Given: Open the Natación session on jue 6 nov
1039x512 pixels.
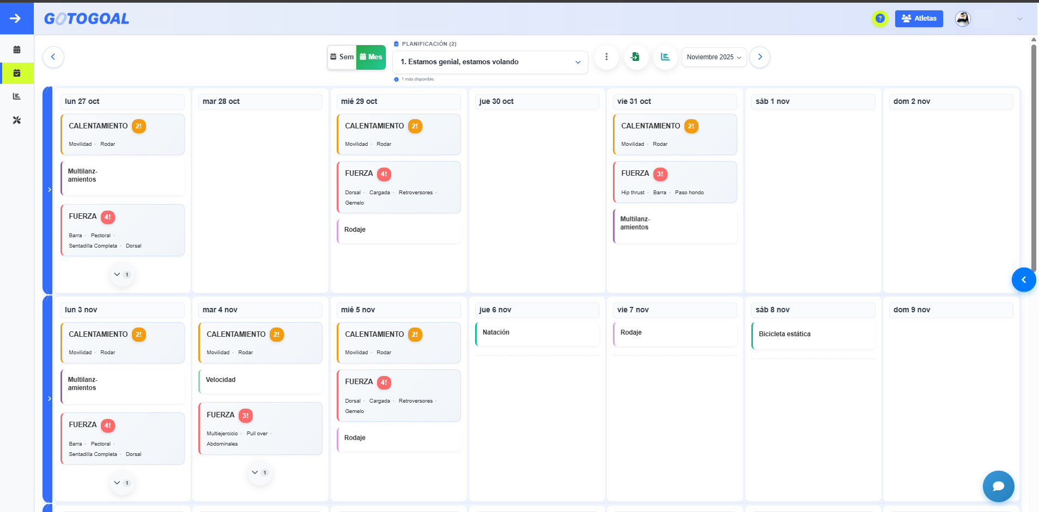Looking at the screenshot, I should pyautogui.click(x=537, y=333).
